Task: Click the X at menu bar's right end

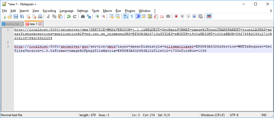Action: tap(271, 11)
